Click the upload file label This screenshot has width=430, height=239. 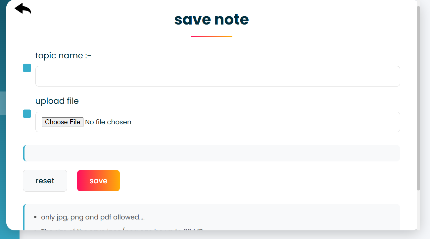tap(57, 101)
